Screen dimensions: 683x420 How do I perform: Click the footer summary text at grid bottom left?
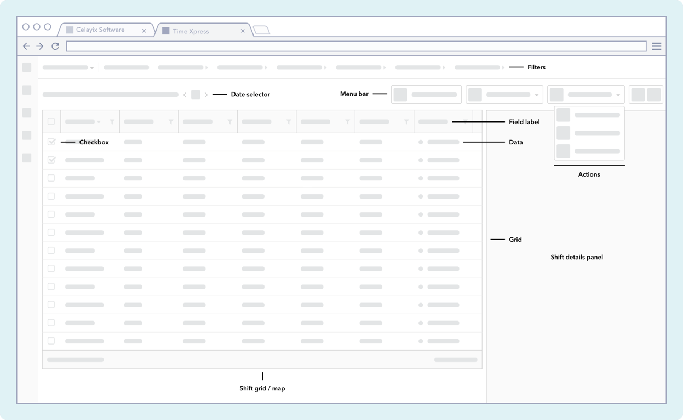(76, 360)
